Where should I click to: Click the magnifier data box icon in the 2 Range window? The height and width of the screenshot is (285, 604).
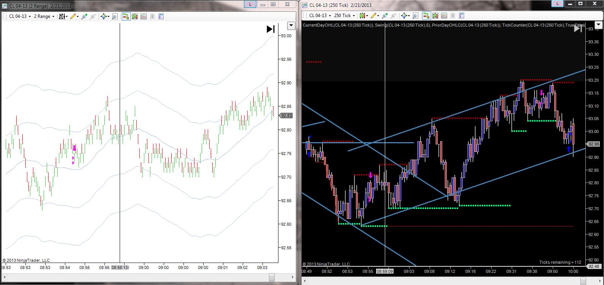115,16
